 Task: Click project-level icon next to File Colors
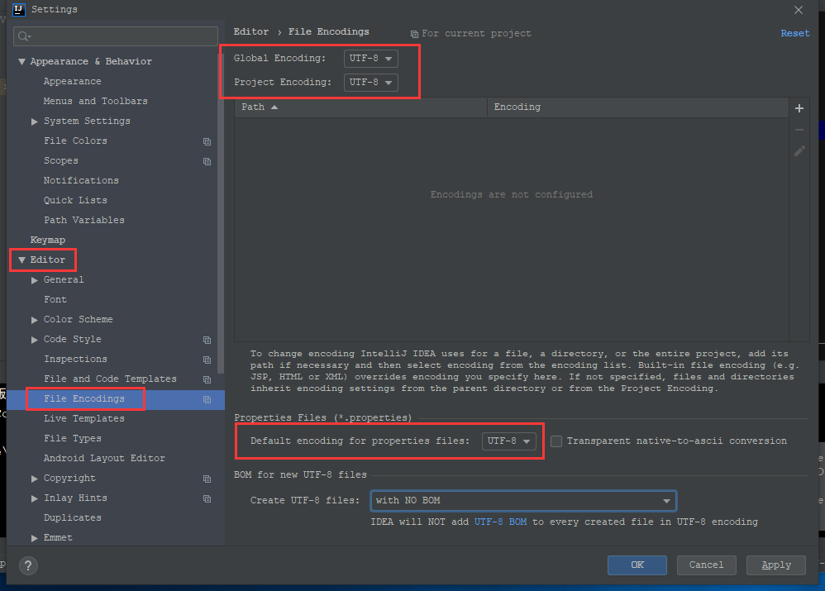click(x=207, y=141)
